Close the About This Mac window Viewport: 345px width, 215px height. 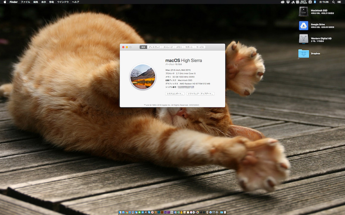[x=123, y=47]
